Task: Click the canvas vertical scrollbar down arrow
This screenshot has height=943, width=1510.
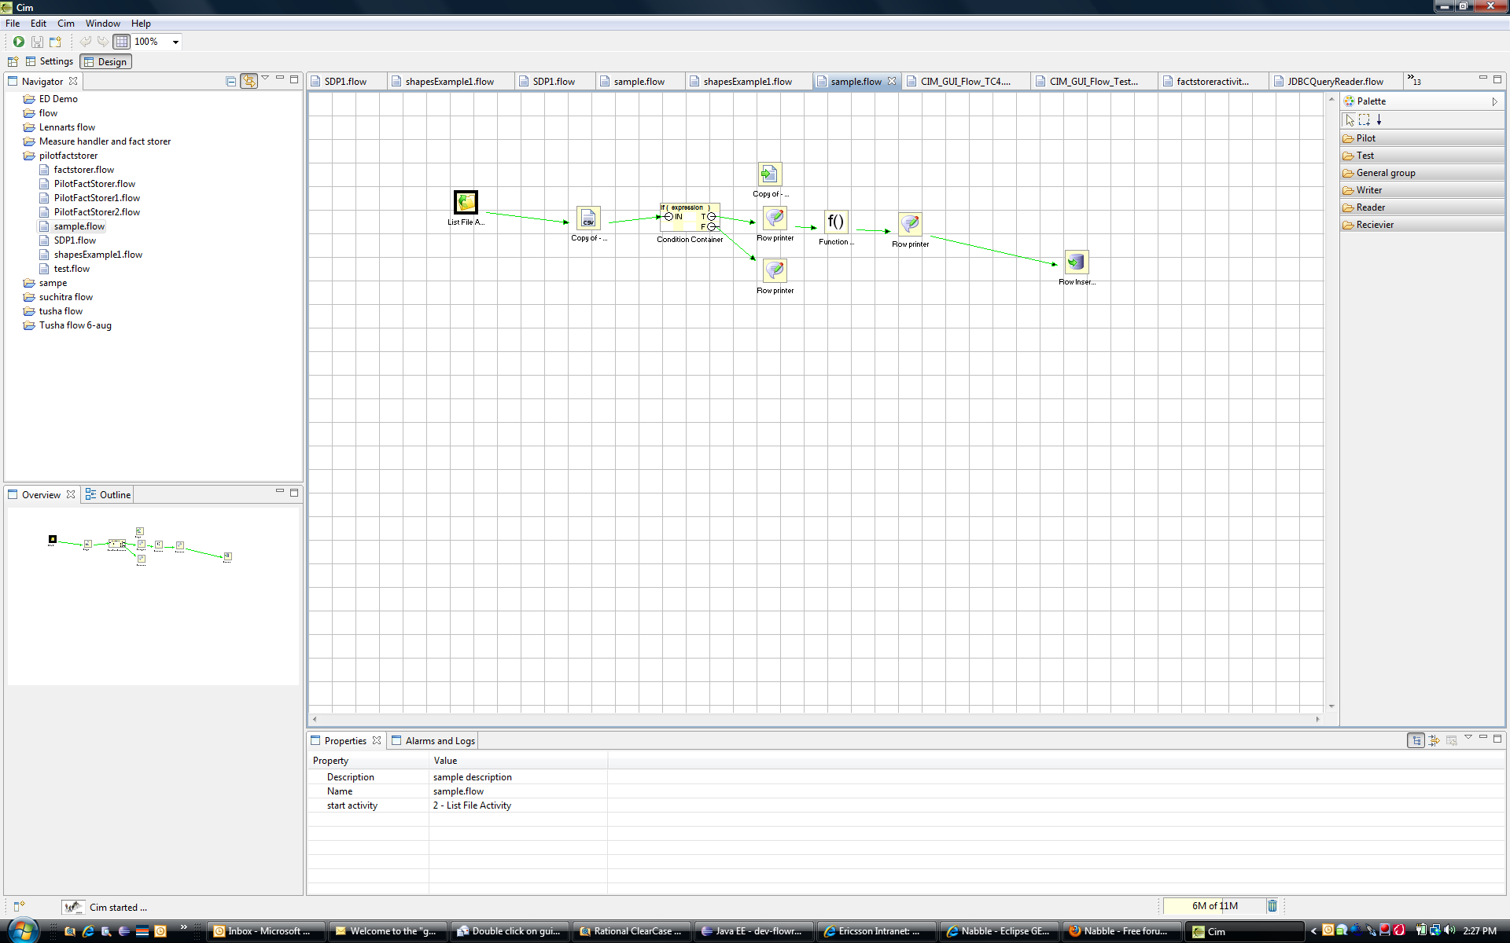Action: 1331,706
